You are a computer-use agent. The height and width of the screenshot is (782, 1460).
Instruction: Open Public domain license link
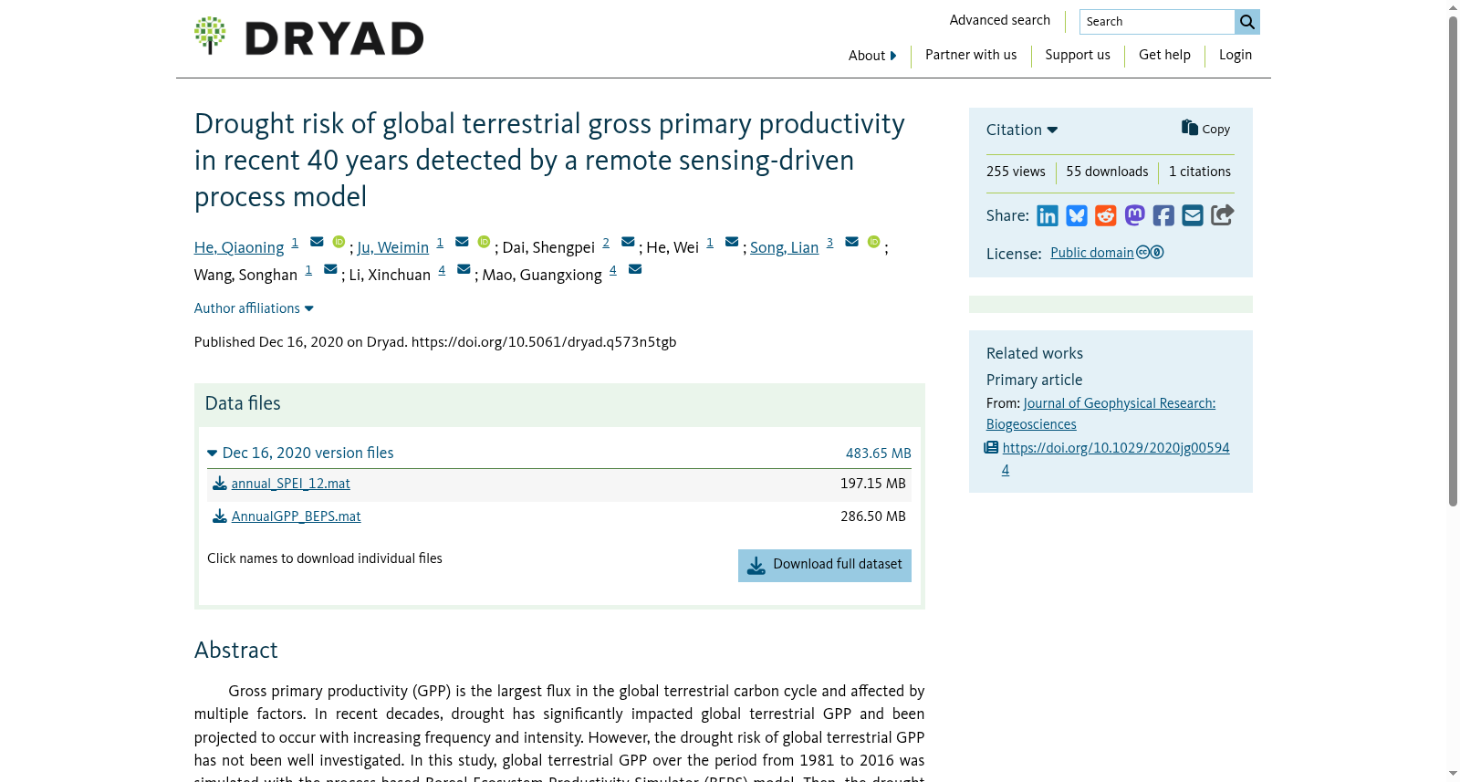[x=1091, y=253]
